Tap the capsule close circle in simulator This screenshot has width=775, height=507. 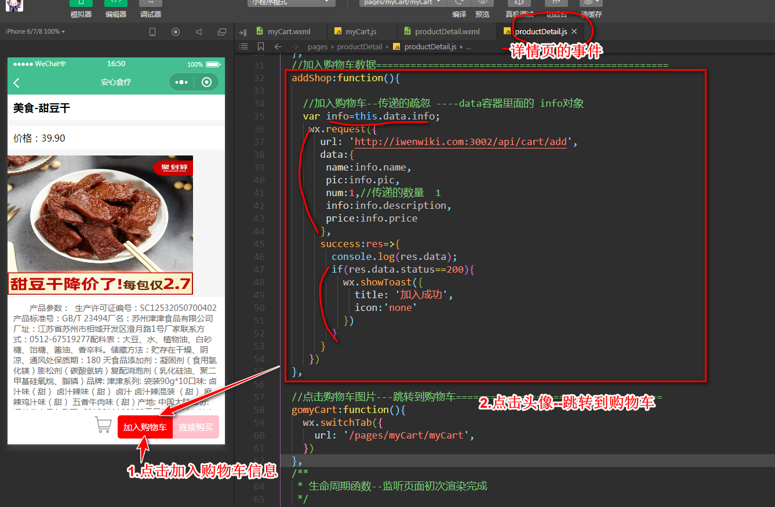[206, 82]
